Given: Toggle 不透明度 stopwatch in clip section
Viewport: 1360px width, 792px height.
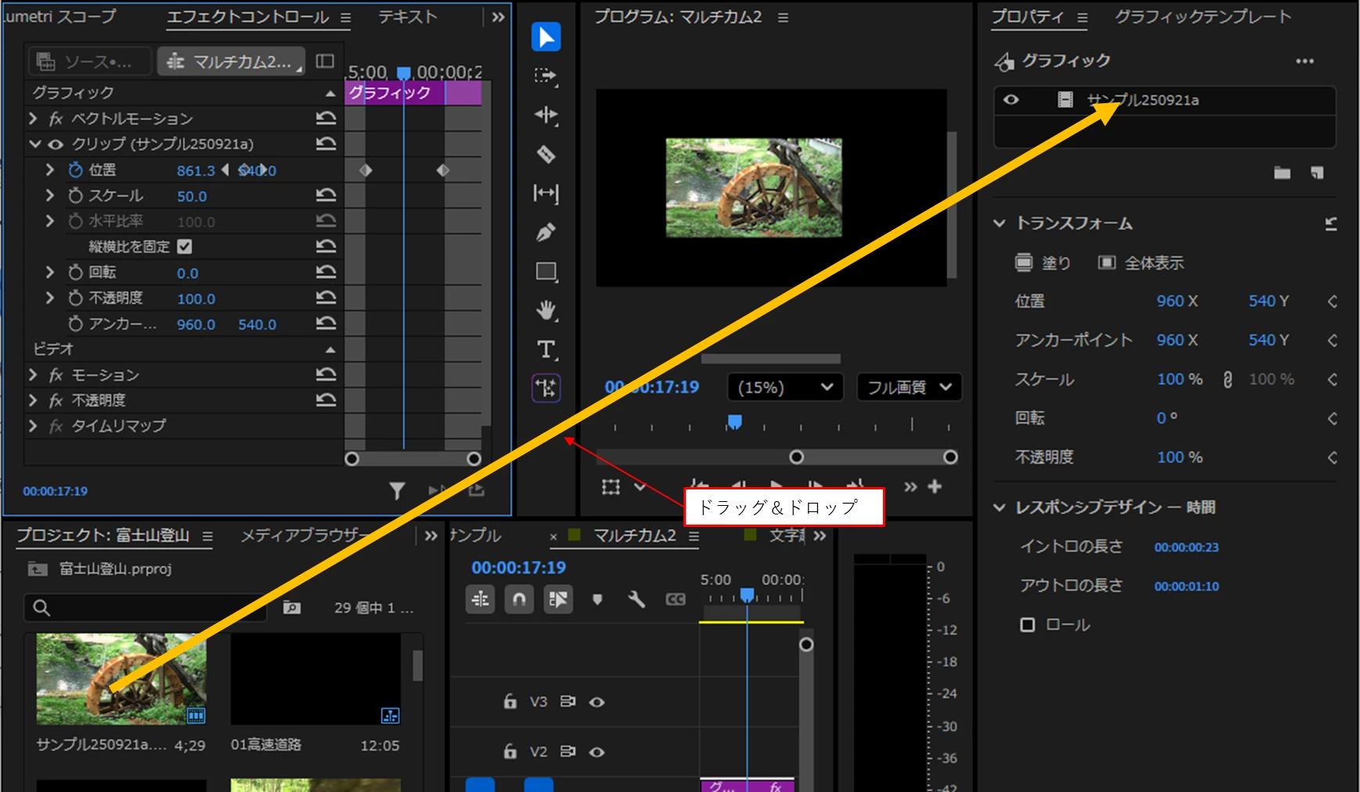Looking at the screenshot, I should (75, 298).
